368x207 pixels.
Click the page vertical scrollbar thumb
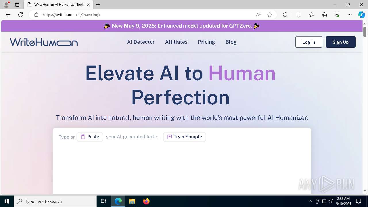tap(365, 32)
